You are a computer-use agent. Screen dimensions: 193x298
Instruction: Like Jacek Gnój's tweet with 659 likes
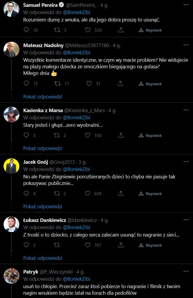click(x=88, y=193)
